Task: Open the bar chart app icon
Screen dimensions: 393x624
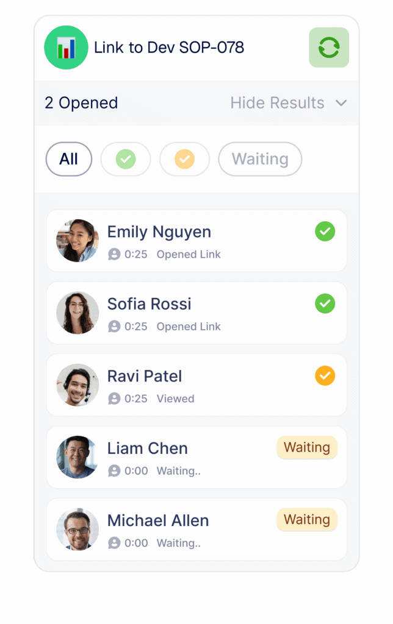Action: (66, 48)
